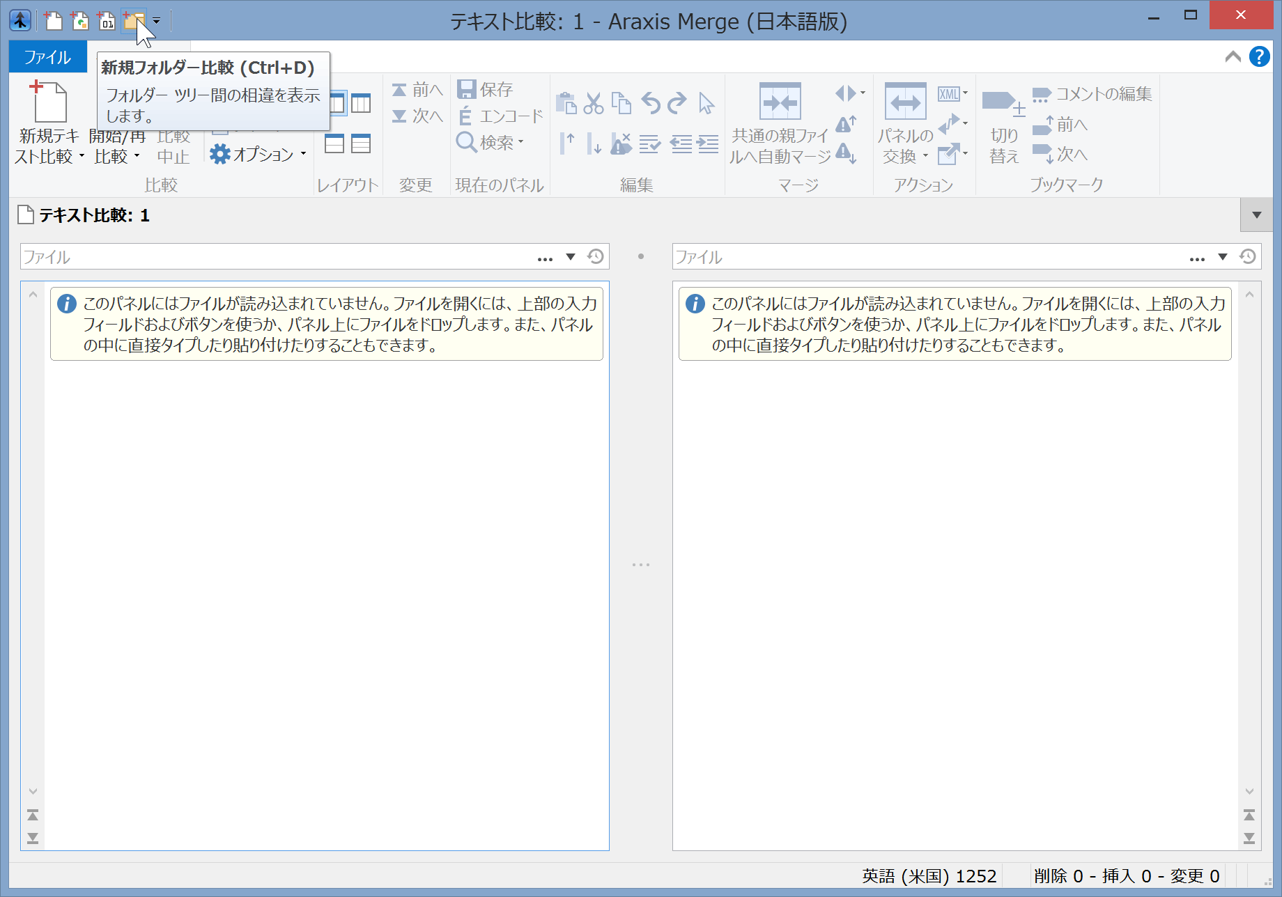1282x897 pixels.
Task: Click the undo arrow icon
Action: point(651,104)
